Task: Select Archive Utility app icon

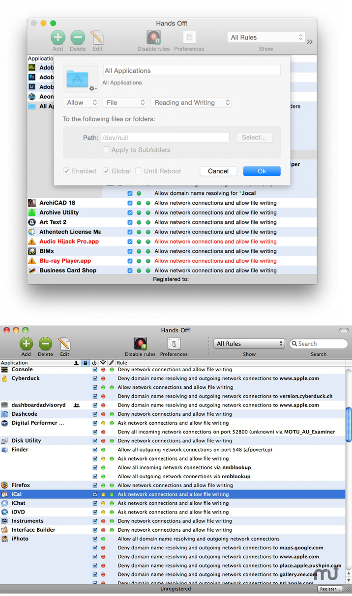Action: (x=32, y=213)
